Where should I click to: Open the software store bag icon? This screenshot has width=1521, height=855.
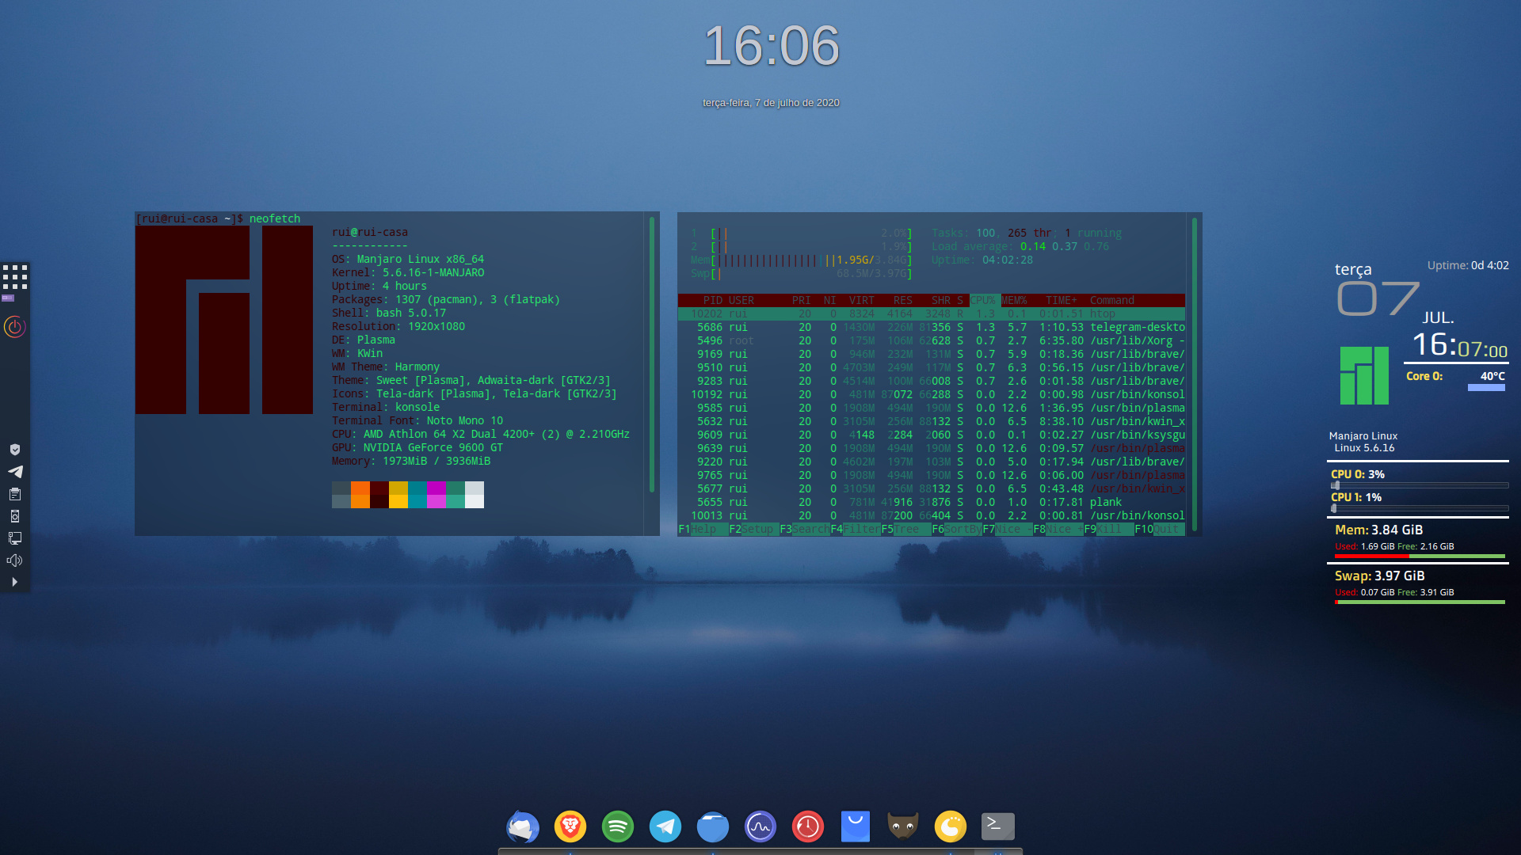tap(856, 827)
